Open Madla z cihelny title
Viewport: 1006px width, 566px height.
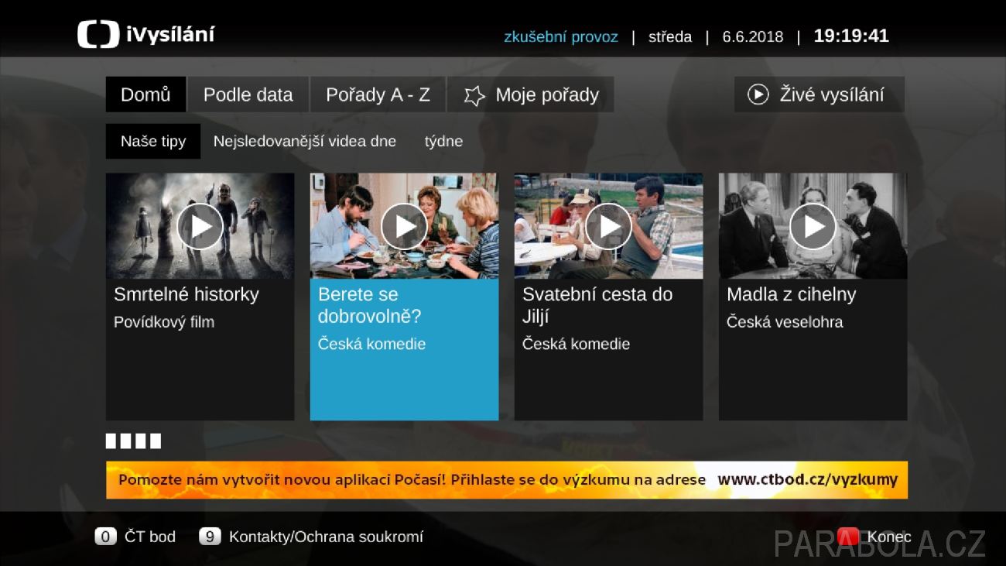tap(792, 294)
